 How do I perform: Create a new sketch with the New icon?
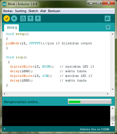[x=23, y=19]
